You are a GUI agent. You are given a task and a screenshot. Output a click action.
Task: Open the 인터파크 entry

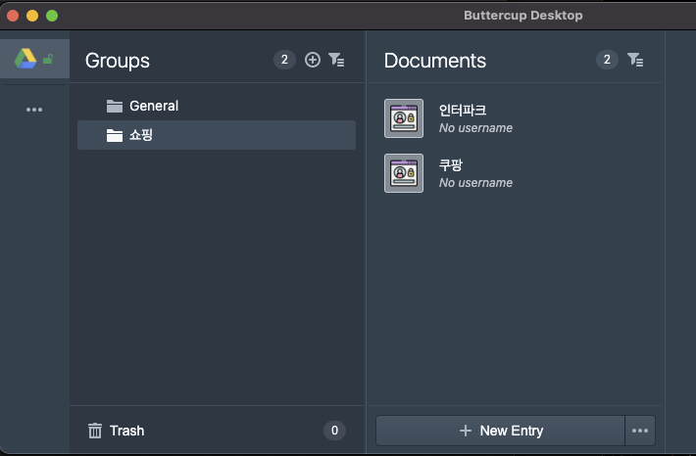(x=515, y=118)
